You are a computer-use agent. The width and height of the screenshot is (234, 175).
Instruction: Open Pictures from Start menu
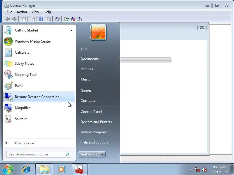(x=87, y=69)
